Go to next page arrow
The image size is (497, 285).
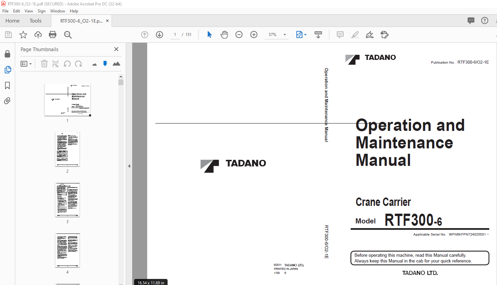[x=159, y=35]
